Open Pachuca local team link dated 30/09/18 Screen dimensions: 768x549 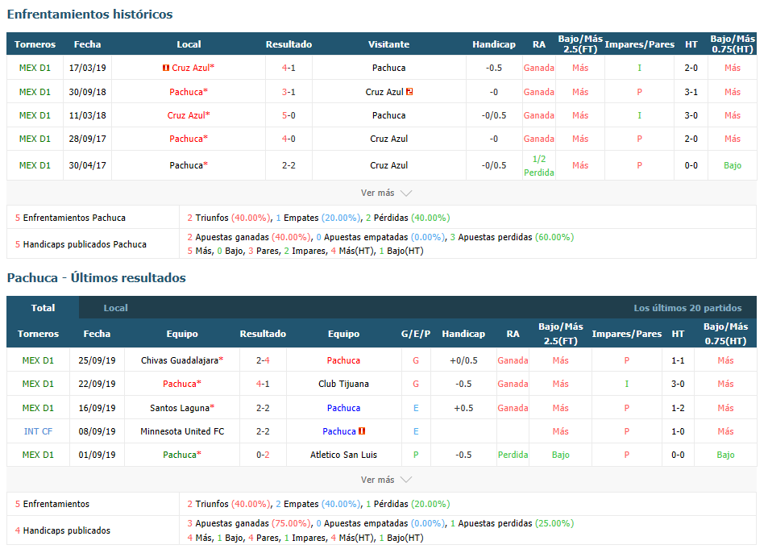[189, 92]
